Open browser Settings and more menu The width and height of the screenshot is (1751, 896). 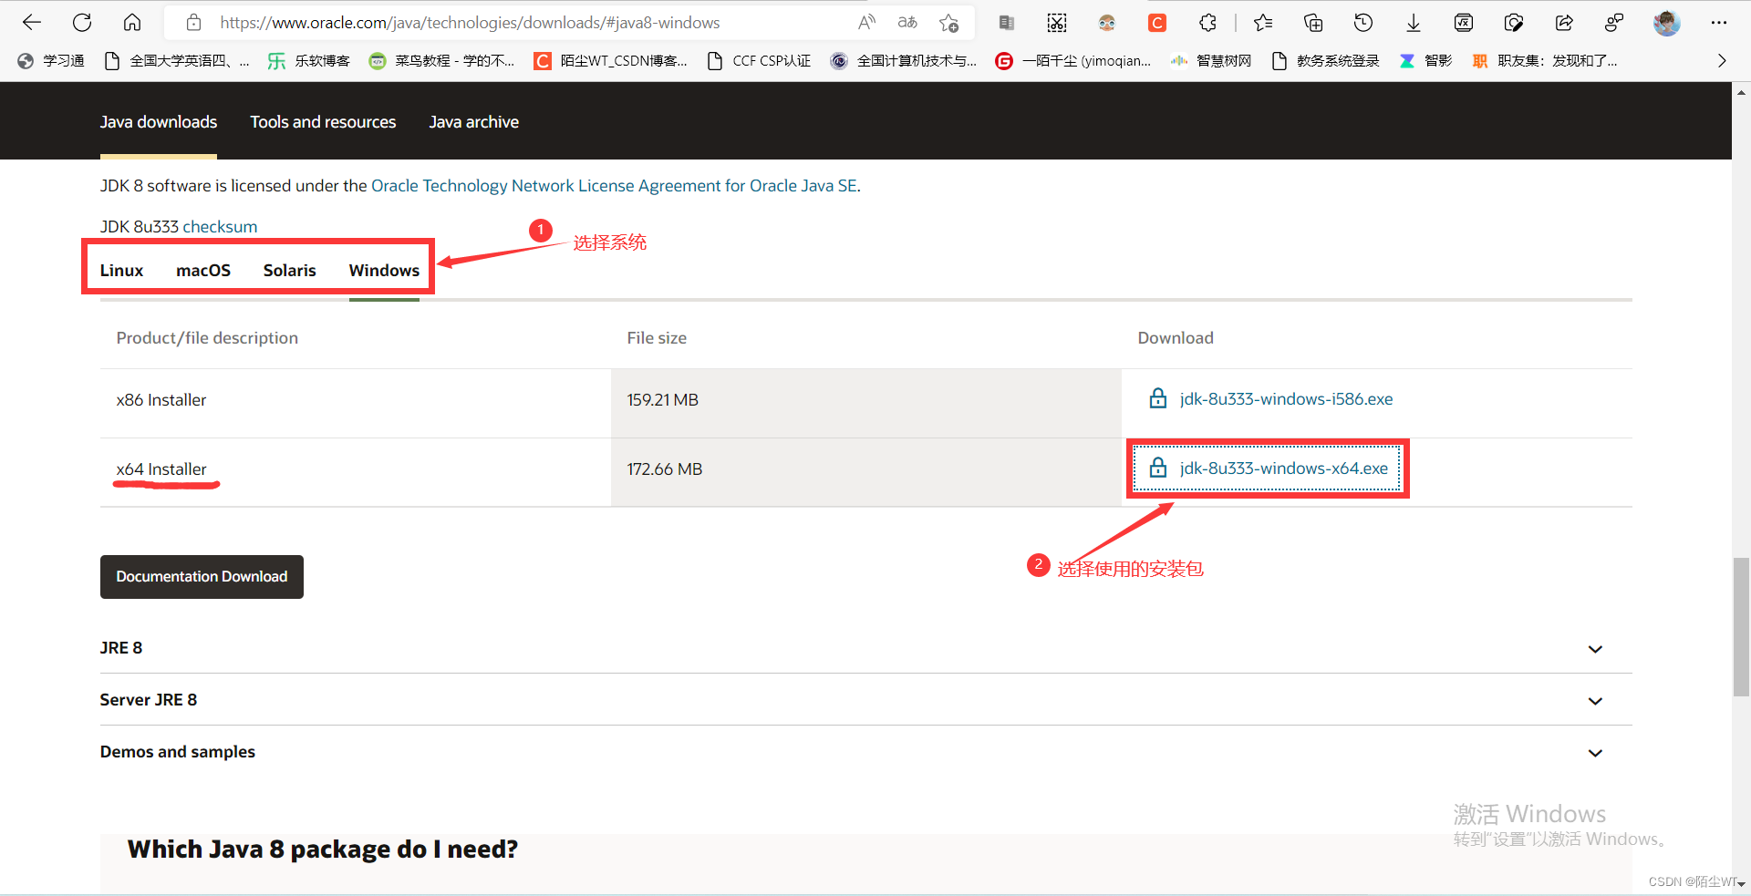tap(1719, 23)
